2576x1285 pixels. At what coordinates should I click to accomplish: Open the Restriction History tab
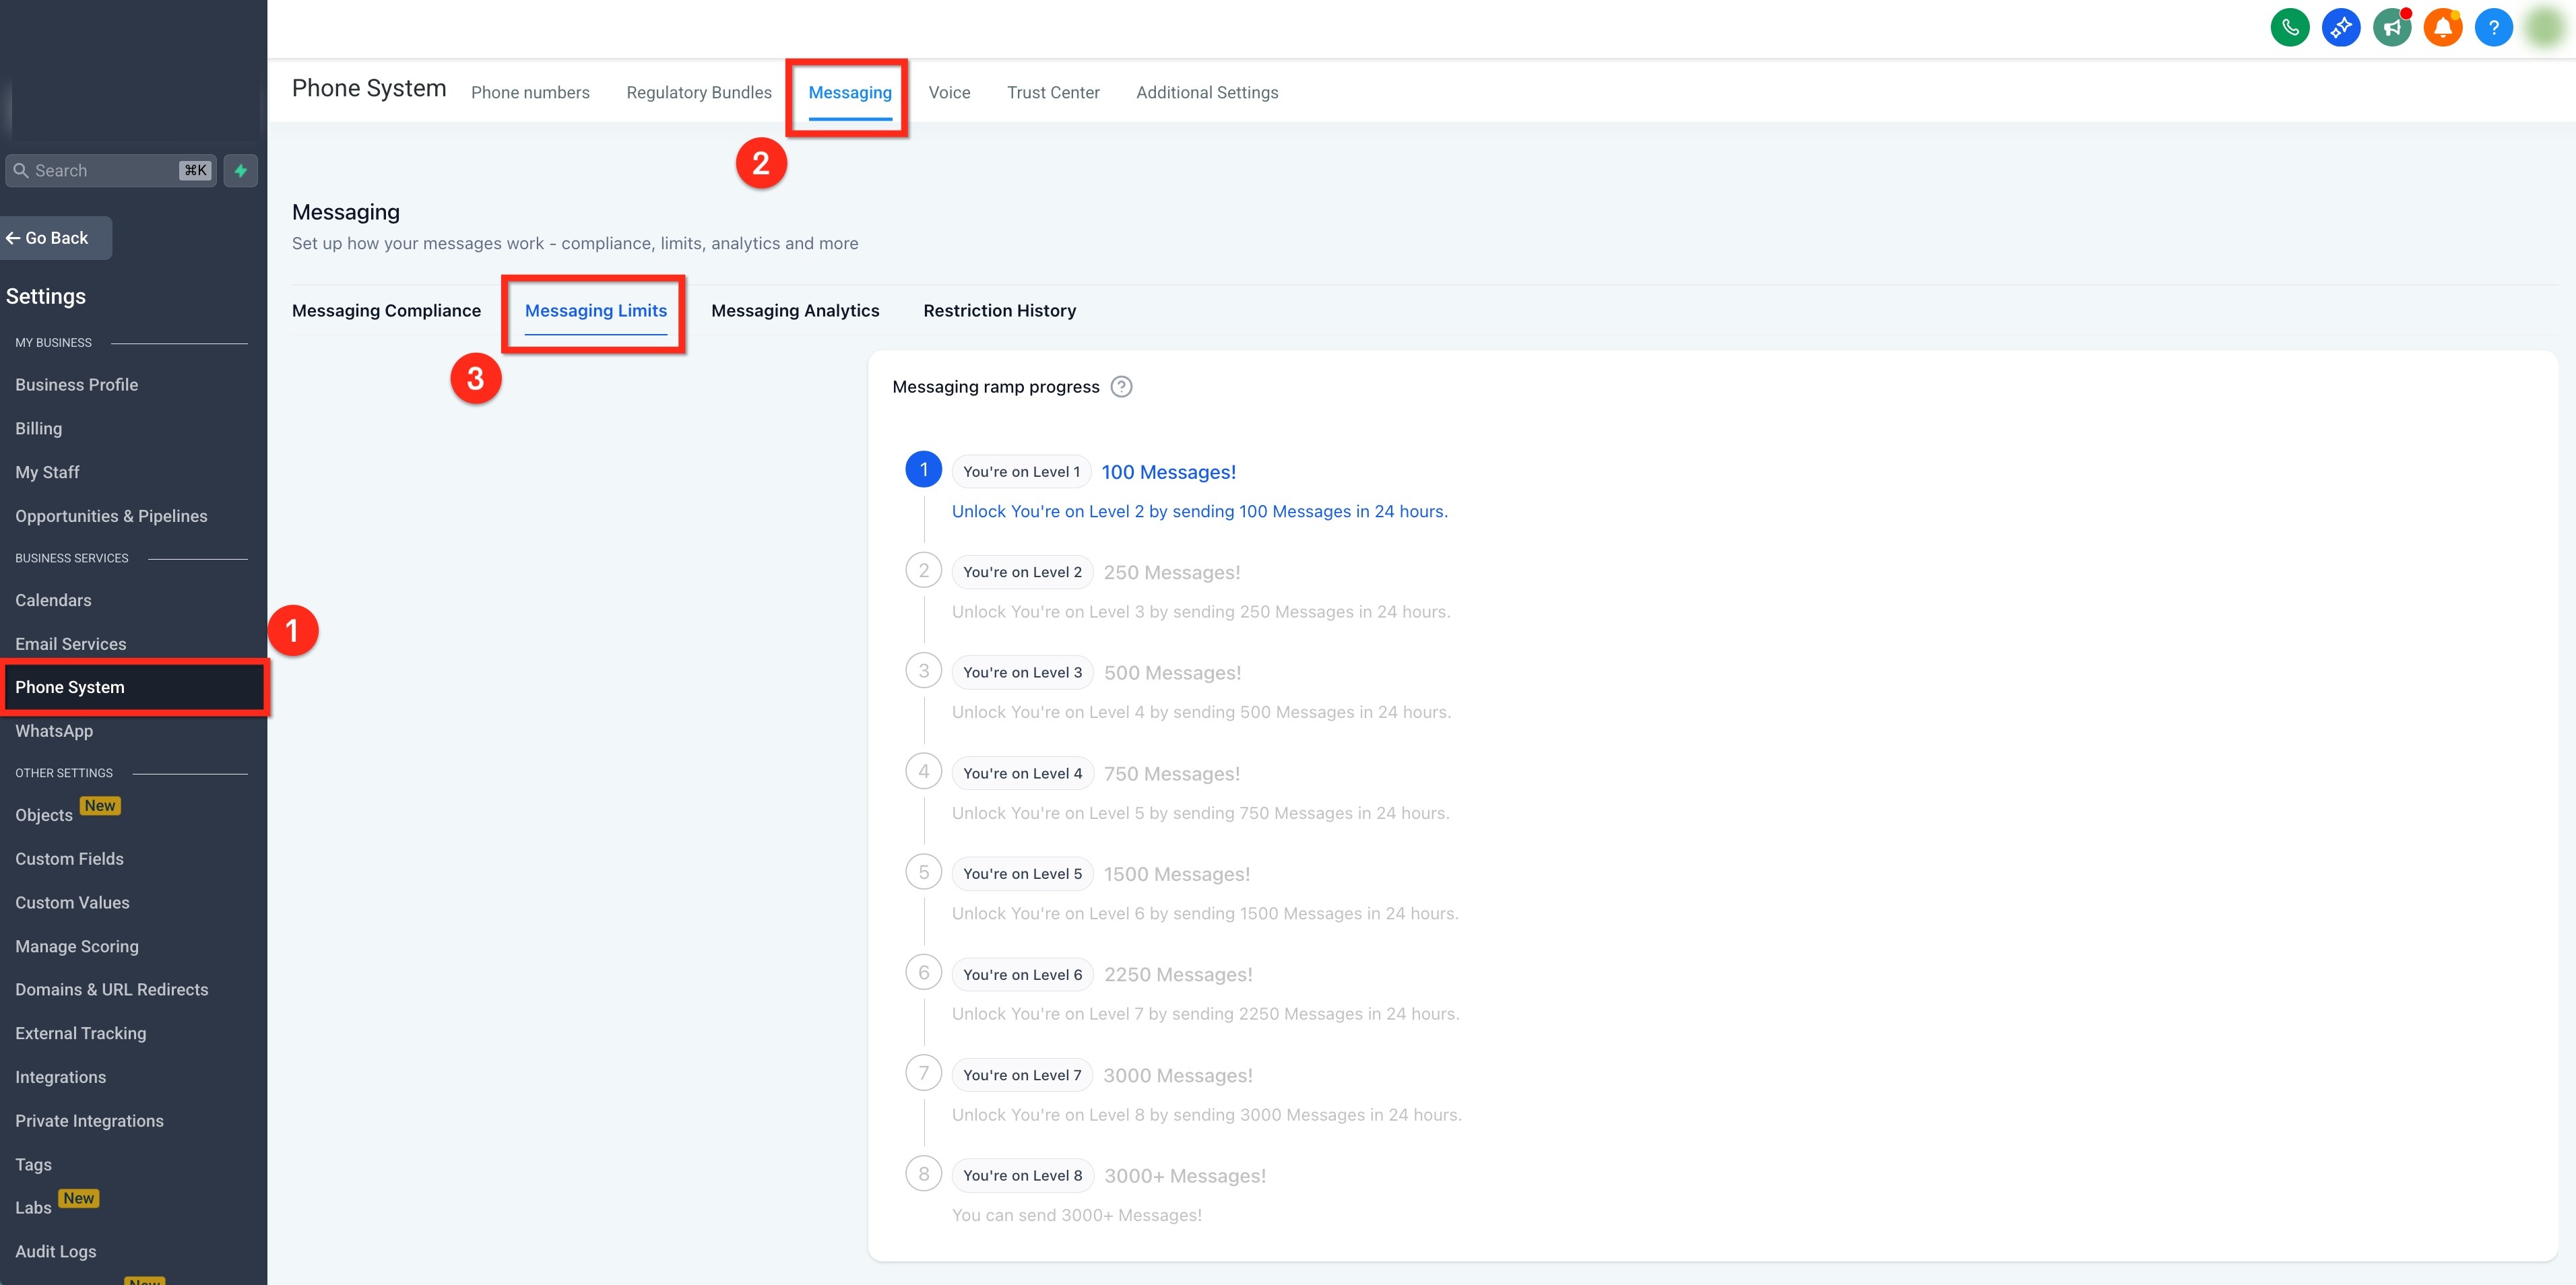[999, 311]
